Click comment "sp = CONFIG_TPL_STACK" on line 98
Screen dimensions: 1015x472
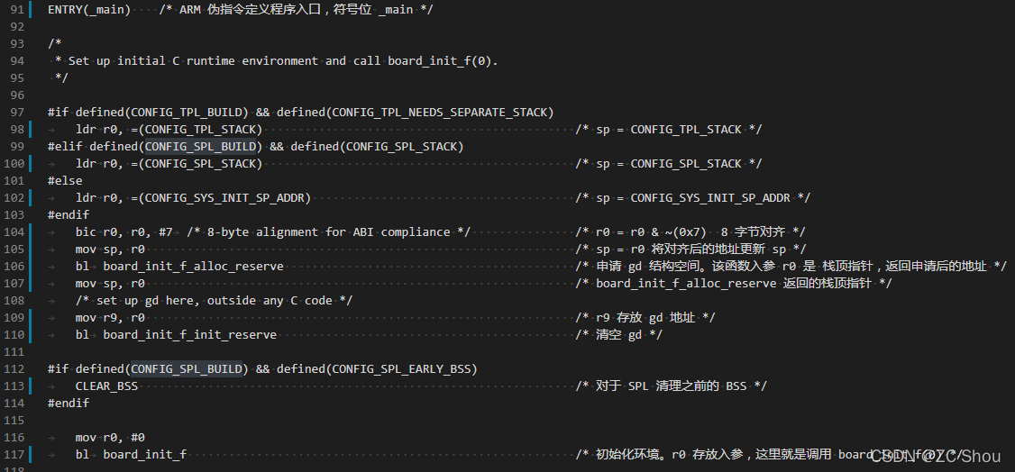pos(669,130)
